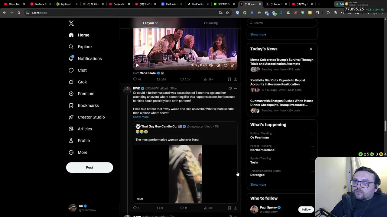
Task: Show more under What's happening
Action: tap(258, 184)
